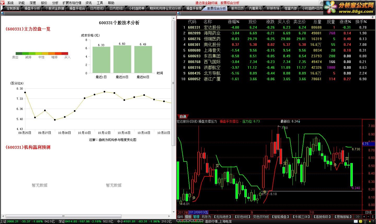
Task: Select the 【愿赌服输】 template
Action: [343, 217]
